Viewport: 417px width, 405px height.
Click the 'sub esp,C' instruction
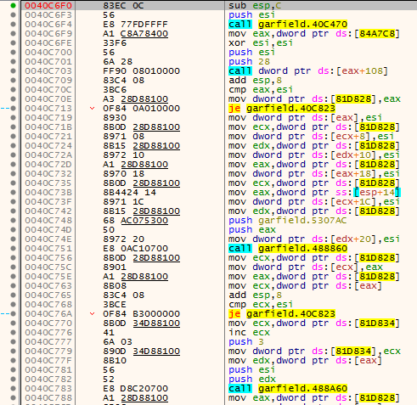(255, 6)
